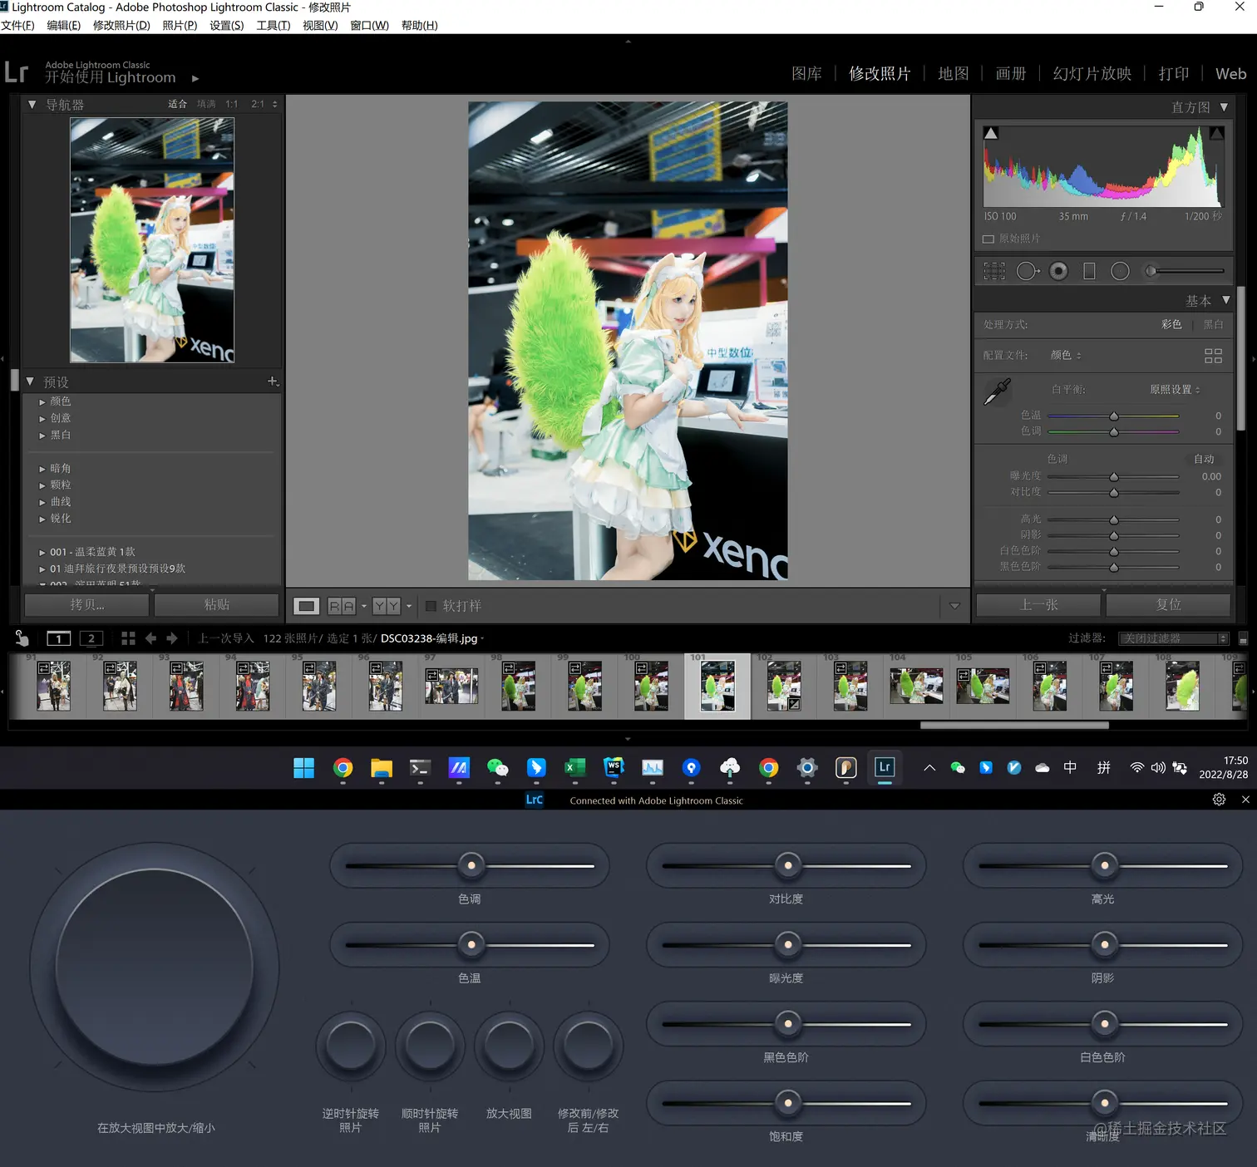1257x1167 pixels.
Task: Enable the 软打样 soft proofing checkbox
Action: (x=431, y=606)
